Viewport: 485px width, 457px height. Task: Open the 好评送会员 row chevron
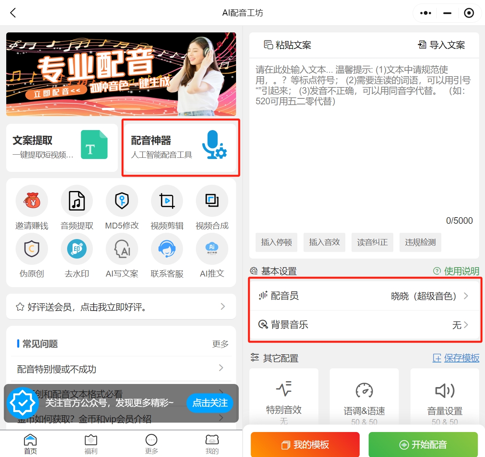pyautogui.click(x=223, y=307)
